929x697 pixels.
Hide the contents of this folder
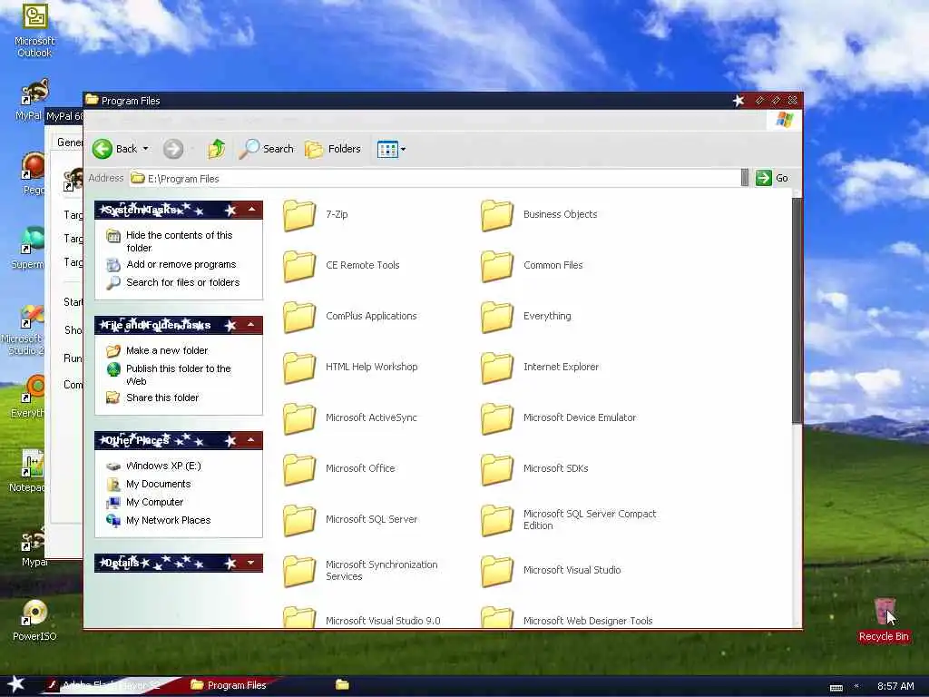179,241
